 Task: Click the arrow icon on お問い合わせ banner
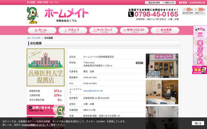pos(30,107)
